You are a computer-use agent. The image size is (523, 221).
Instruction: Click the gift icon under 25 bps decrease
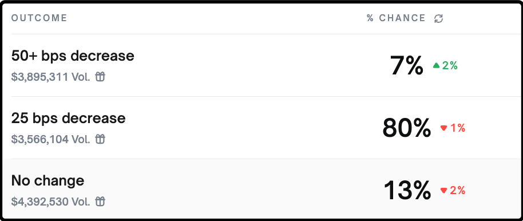pyautogui.click(x=100, y=139)
